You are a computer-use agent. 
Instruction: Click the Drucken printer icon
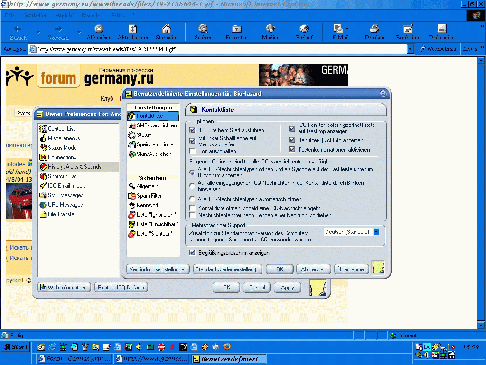point(374,29)
